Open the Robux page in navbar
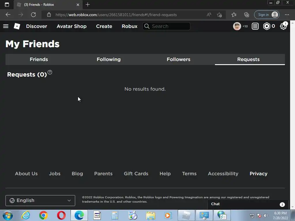 click(x=129, y=26)
